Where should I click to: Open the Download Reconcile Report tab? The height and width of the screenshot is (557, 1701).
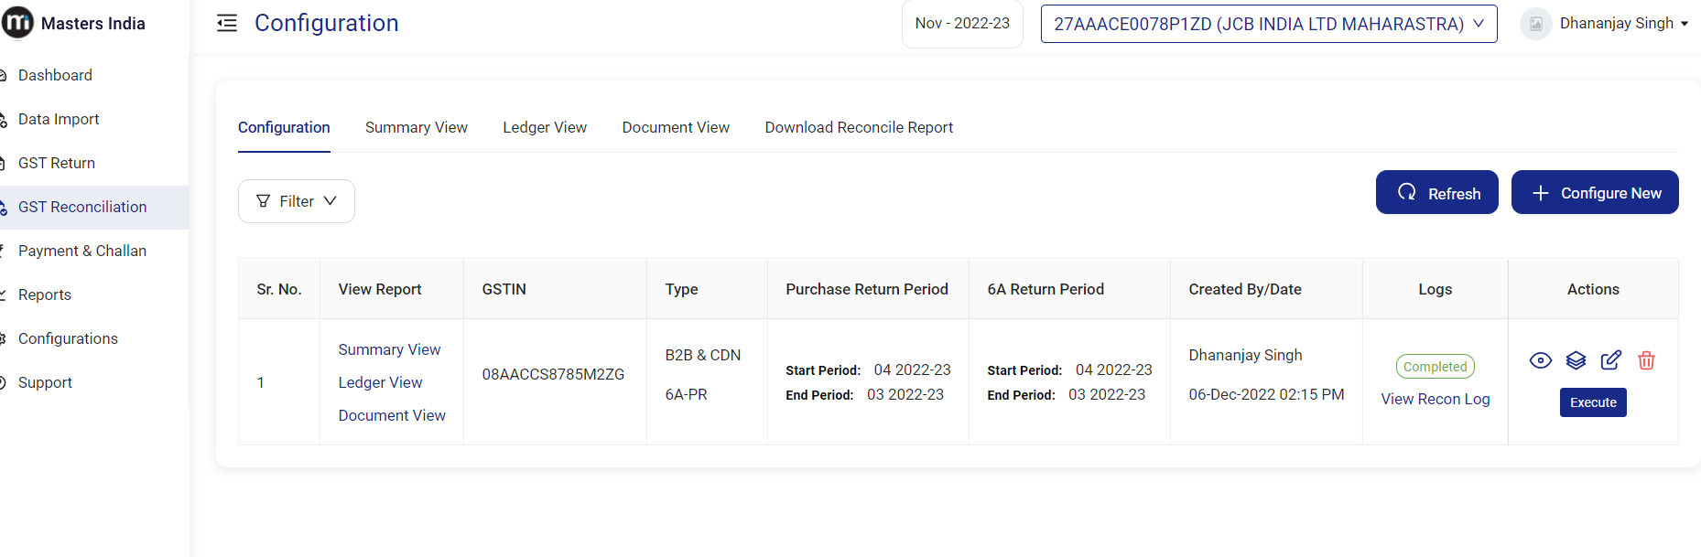click(859, 128)
